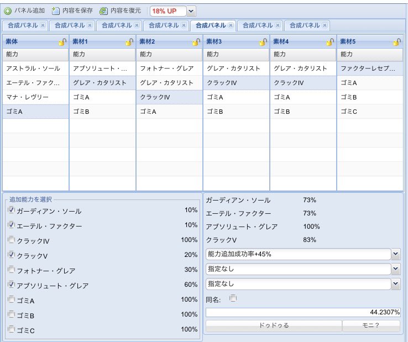
Task: Click the 素材5 column title
Action: pyautogui.click(x=348, y=41)
